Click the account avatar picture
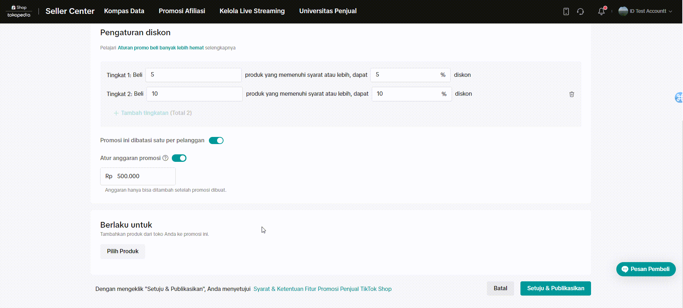The width and height of the screenshot is (683, 308). [x=623, y=11]
